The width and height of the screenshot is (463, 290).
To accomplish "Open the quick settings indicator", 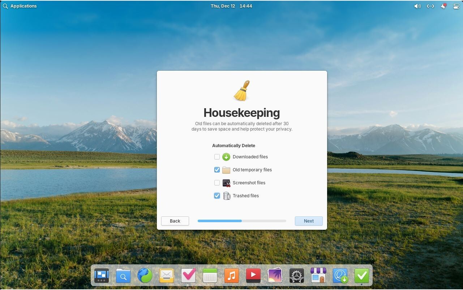I will point(456,6).
